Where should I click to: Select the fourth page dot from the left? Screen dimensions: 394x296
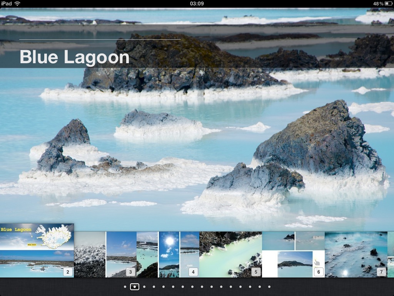coord(154,287)
